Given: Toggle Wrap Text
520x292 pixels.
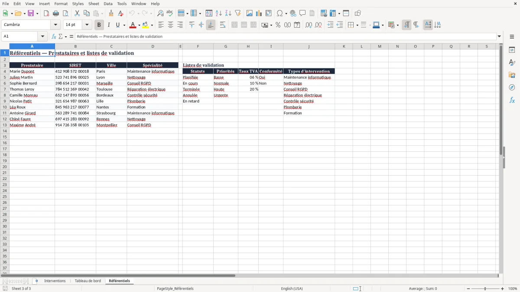Looking at the screenshot, I should pos(223,25).
